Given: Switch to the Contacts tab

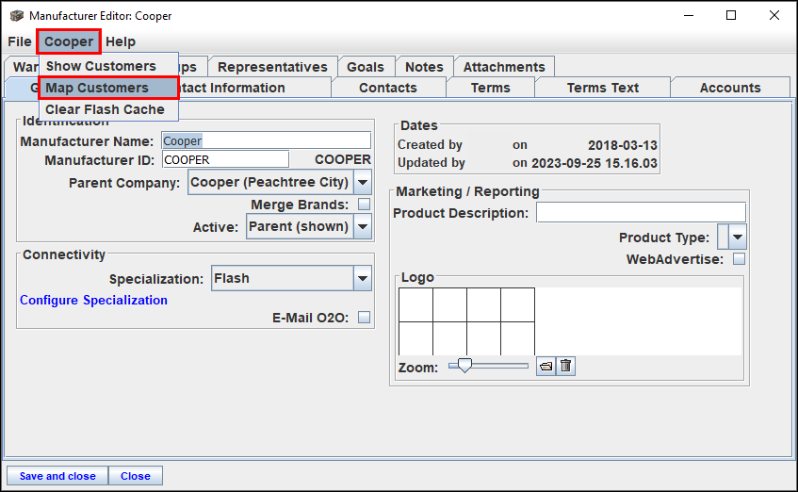Looking at the screenshot, I should 388,88.
